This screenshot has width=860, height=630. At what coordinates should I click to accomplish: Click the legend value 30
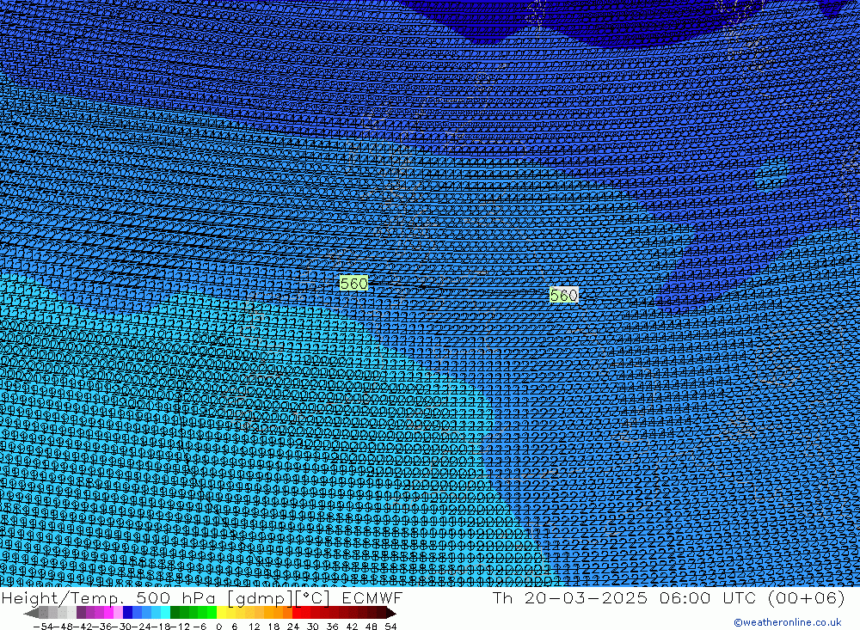click(313, 627)
